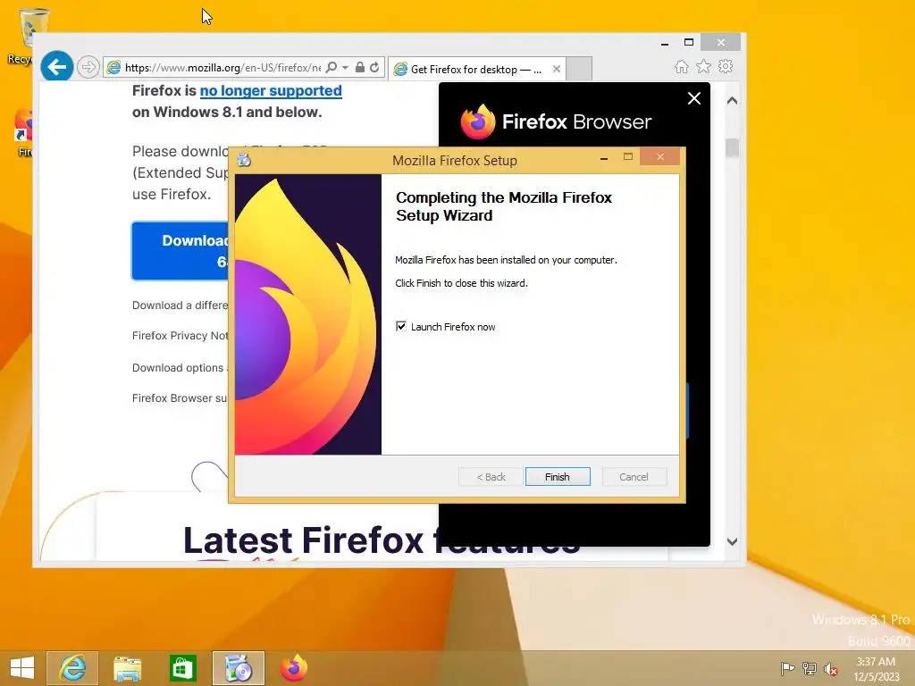
Task: Click the security lock icon in address bar
Action: (360, 68)
